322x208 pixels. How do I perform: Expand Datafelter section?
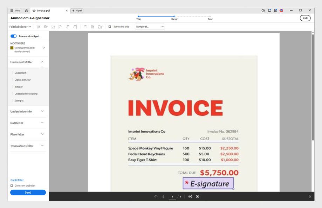point(42,123)
